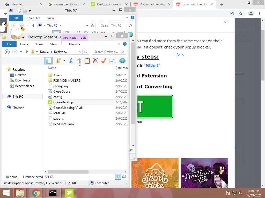Image resolution: width=265 pixels, height=198 pixels.
Task: Click the A Short Hike game thumbnail
Action: 155,173
